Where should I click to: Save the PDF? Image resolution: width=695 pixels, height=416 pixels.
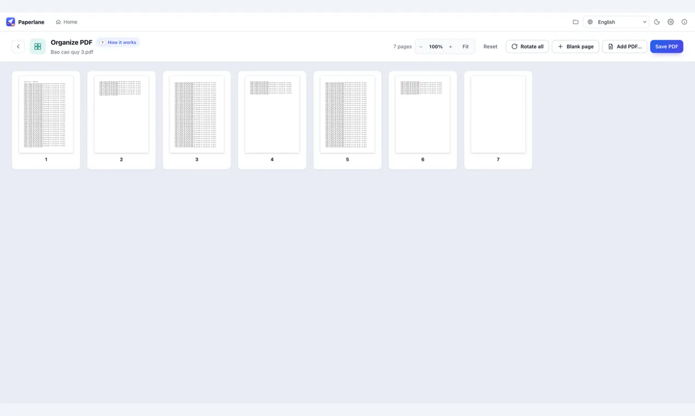[x=667, y=47]
